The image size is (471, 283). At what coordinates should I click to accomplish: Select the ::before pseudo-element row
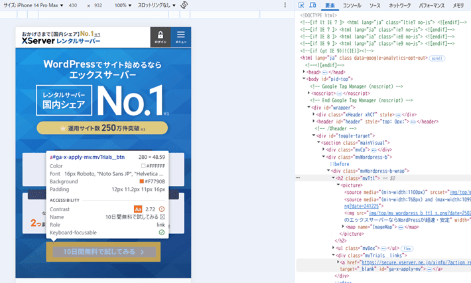coord(340,164)
